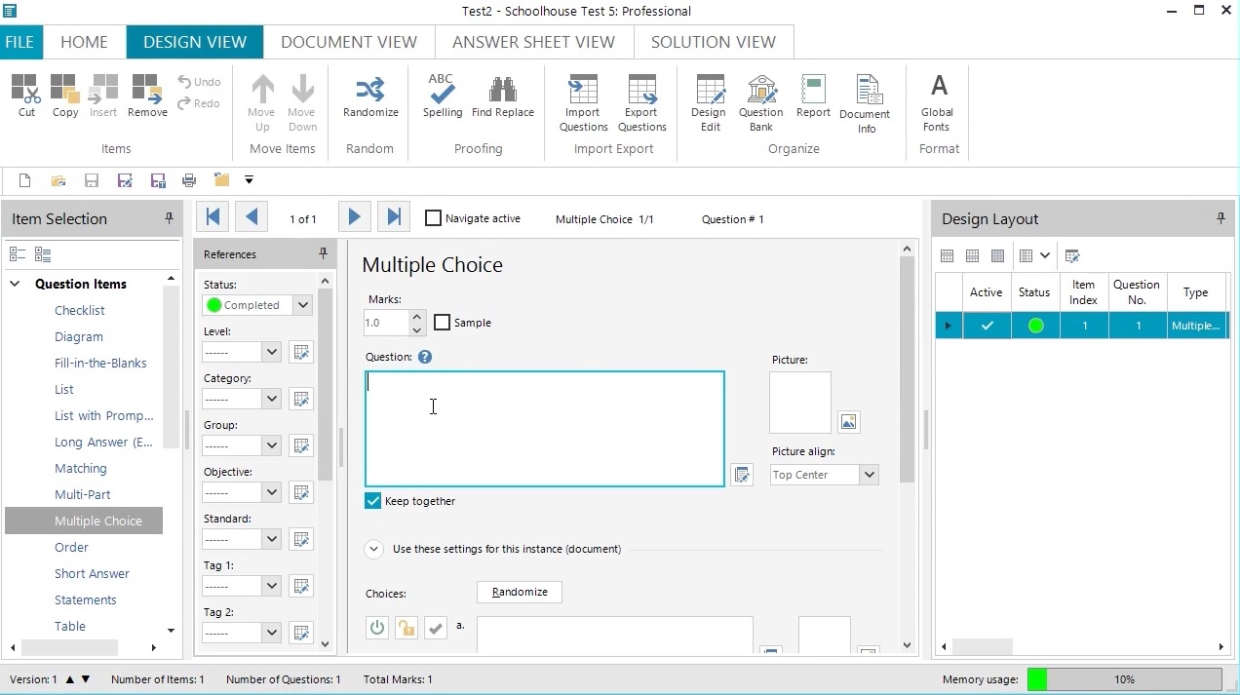Open the Global Fonts settings
The image size is (1240, 695).
[937, 102]
